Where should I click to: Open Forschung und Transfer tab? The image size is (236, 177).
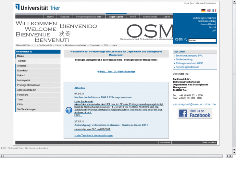89,17
